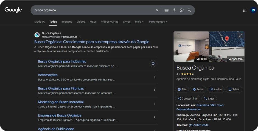Click the Busca Orgânica site favicon
This screenshot has width=258, height=131.
(37, 35)
